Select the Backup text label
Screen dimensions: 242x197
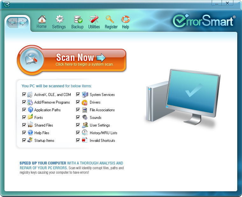pyautogui.click(x=77, y=27)
